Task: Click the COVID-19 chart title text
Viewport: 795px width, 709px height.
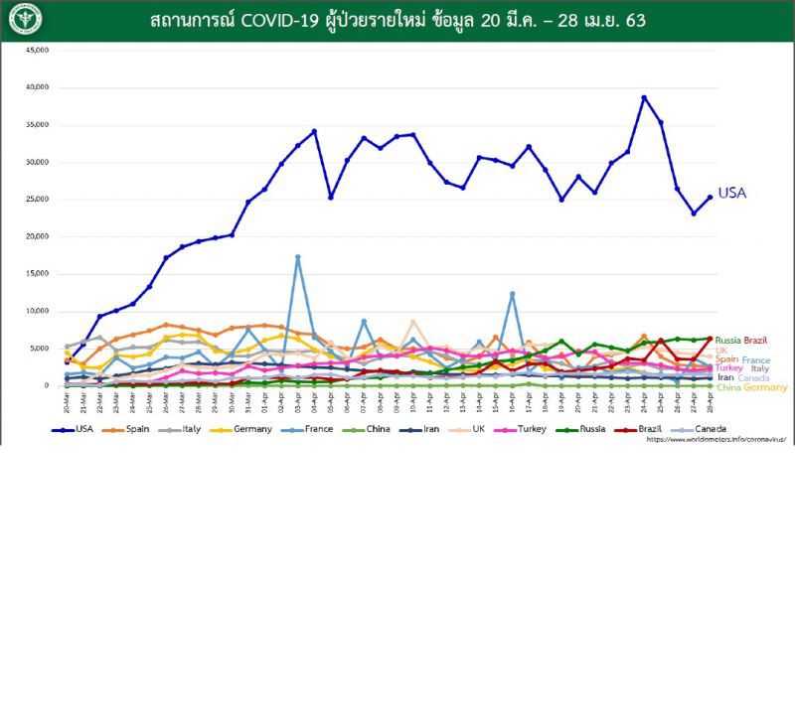Action: tap(398, 20)
